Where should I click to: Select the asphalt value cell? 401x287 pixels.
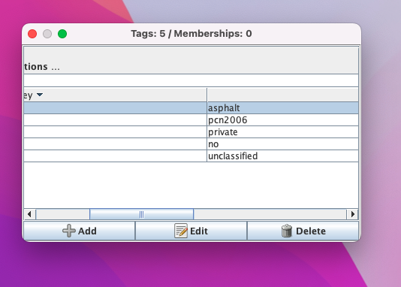pos(282,108)
